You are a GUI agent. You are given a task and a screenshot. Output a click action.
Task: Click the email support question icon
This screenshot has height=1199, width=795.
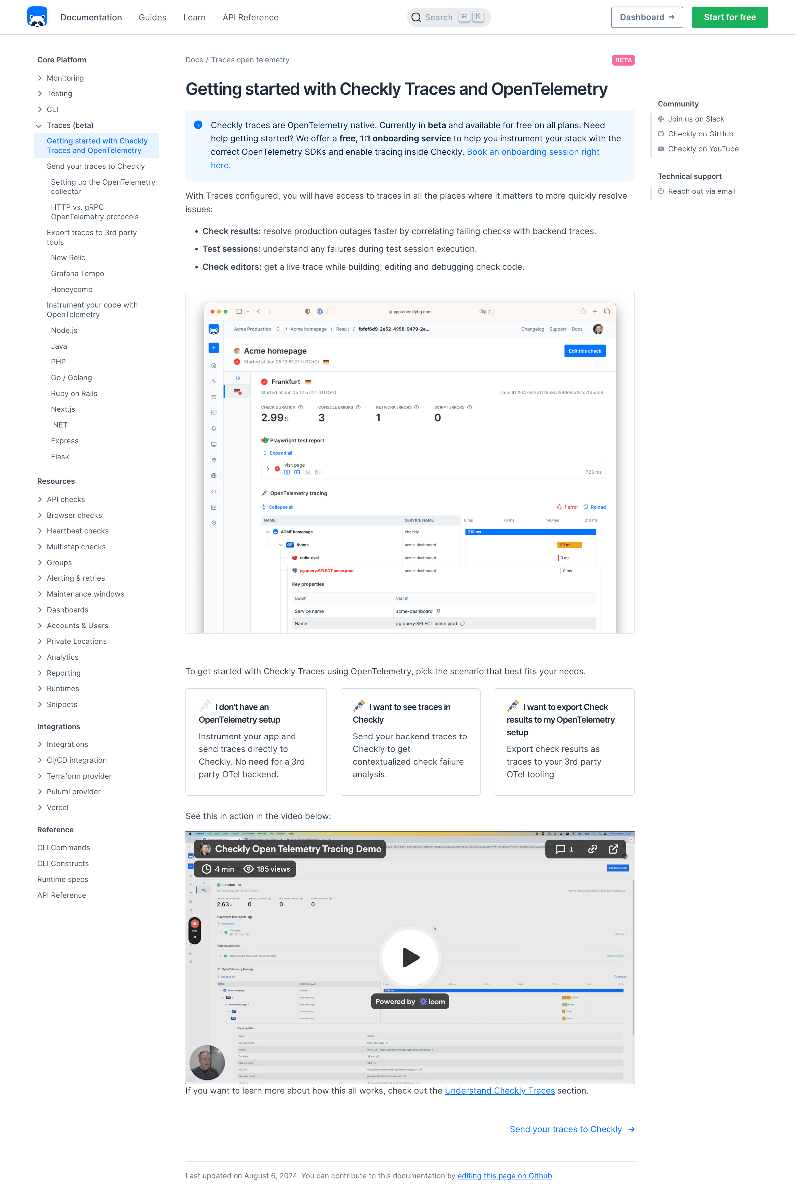point(661,191)
